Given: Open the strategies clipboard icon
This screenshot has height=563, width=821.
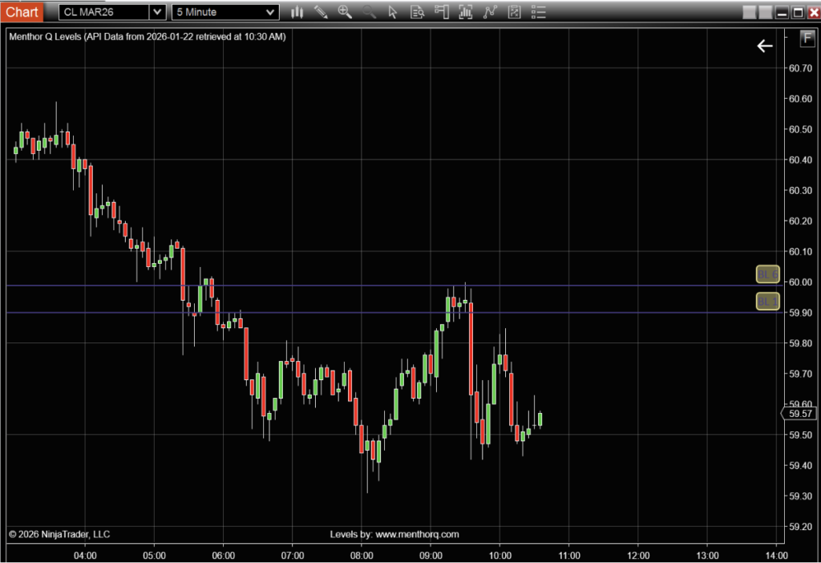Looking at the screenshot, I should coord(514,12).
